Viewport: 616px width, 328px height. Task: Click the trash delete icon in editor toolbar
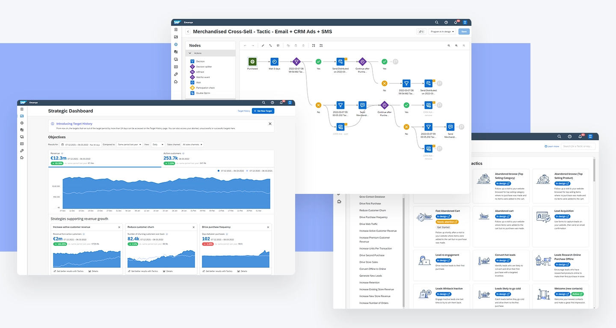(303, 45)
